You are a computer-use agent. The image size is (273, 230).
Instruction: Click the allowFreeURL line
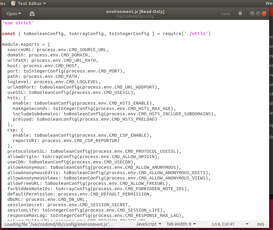(x=89, y=183)
